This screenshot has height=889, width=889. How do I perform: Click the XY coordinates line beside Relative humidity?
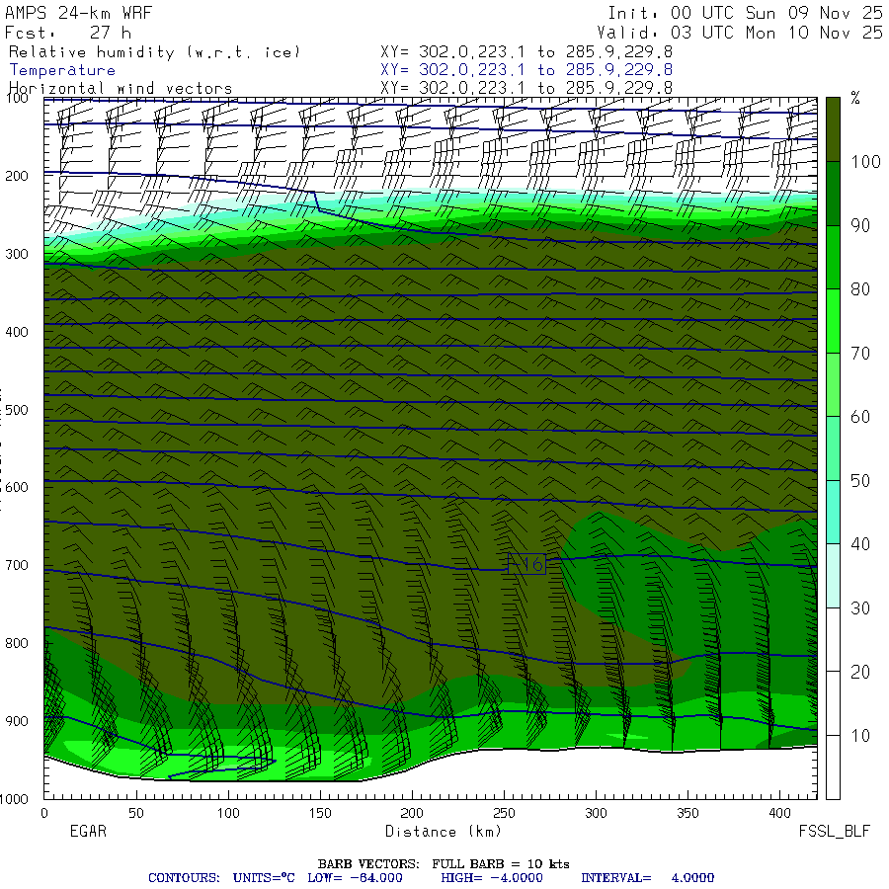click(x=526, y=52)
